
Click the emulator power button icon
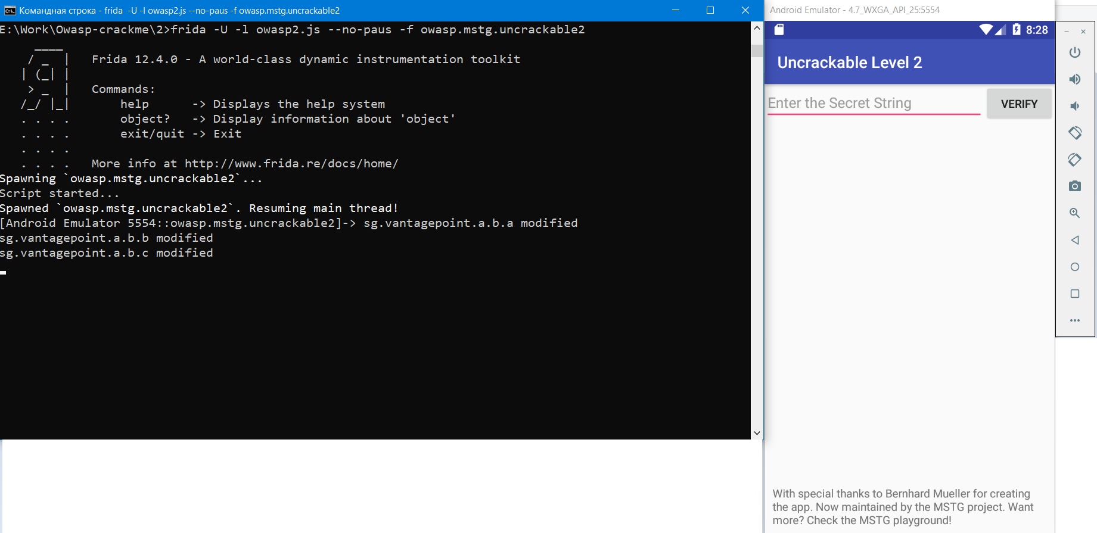(1075, 52)
